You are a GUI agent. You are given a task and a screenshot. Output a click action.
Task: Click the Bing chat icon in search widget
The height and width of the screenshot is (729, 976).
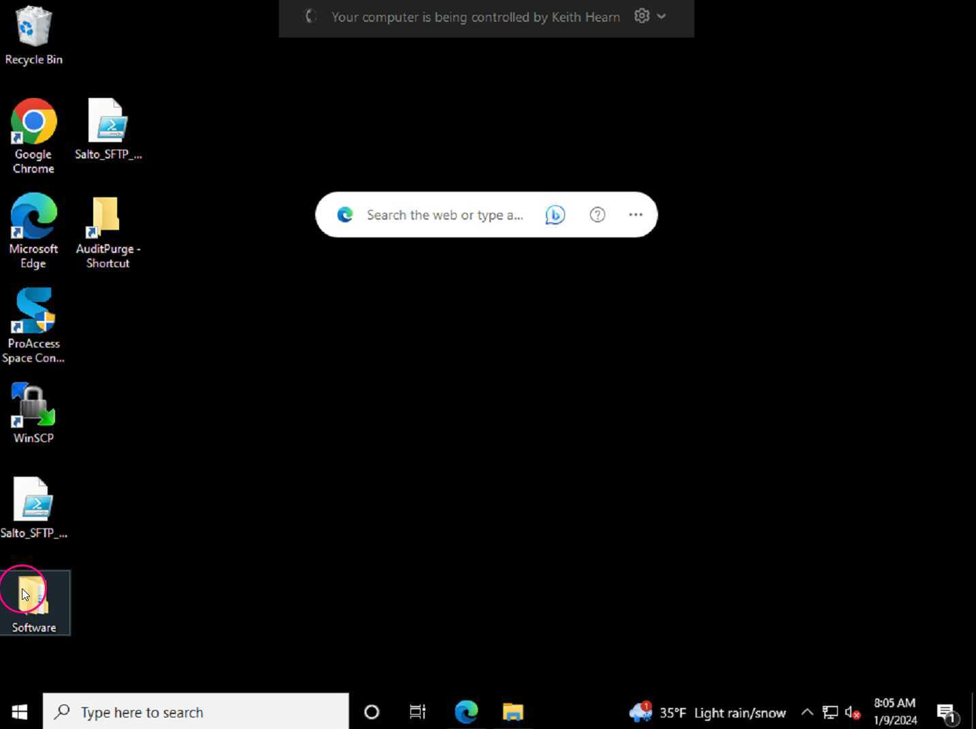[x=555, y=215]
